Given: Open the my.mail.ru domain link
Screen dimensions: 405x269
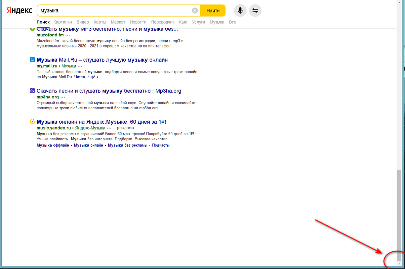Looking at the screenshot, I should tap(47, 66).
